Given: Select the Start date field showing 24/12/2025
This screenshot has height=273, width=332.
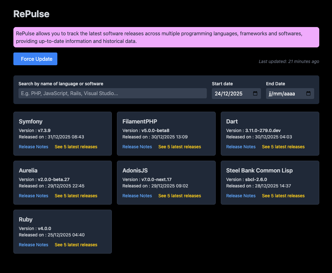Looking at the screenshot, I should (236, 94).
